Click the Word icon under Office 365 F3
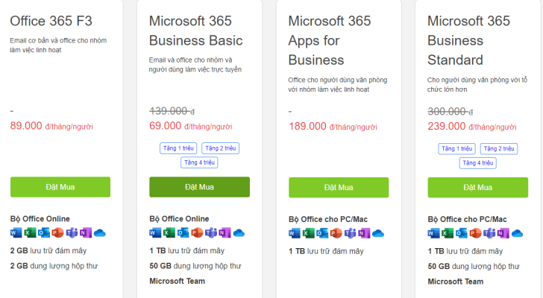 coord(16,232)
